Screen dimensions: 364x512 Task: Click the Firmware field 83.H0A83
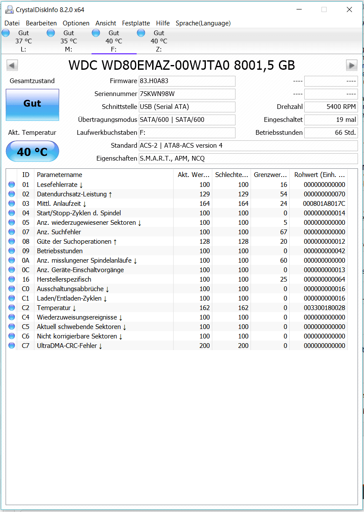click(187, 81)
